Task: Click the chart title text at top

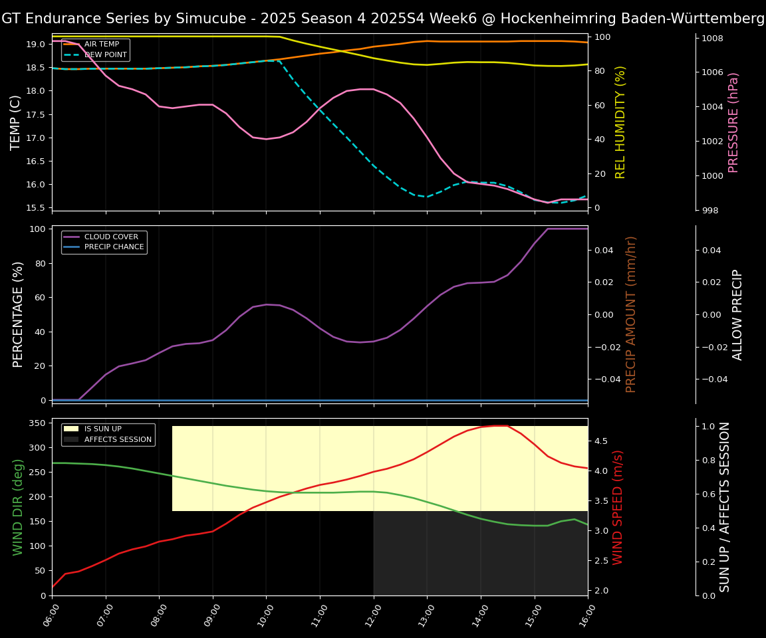Action: pyautogui.click(x=383, y=19)
